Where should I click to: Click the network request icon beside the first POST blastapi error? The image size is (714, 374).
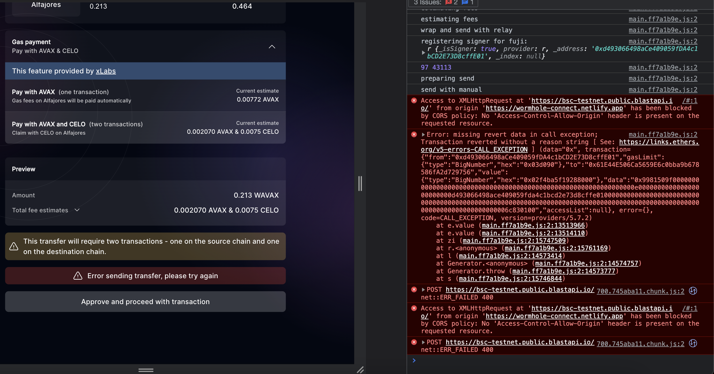click(x=693, y=291)
